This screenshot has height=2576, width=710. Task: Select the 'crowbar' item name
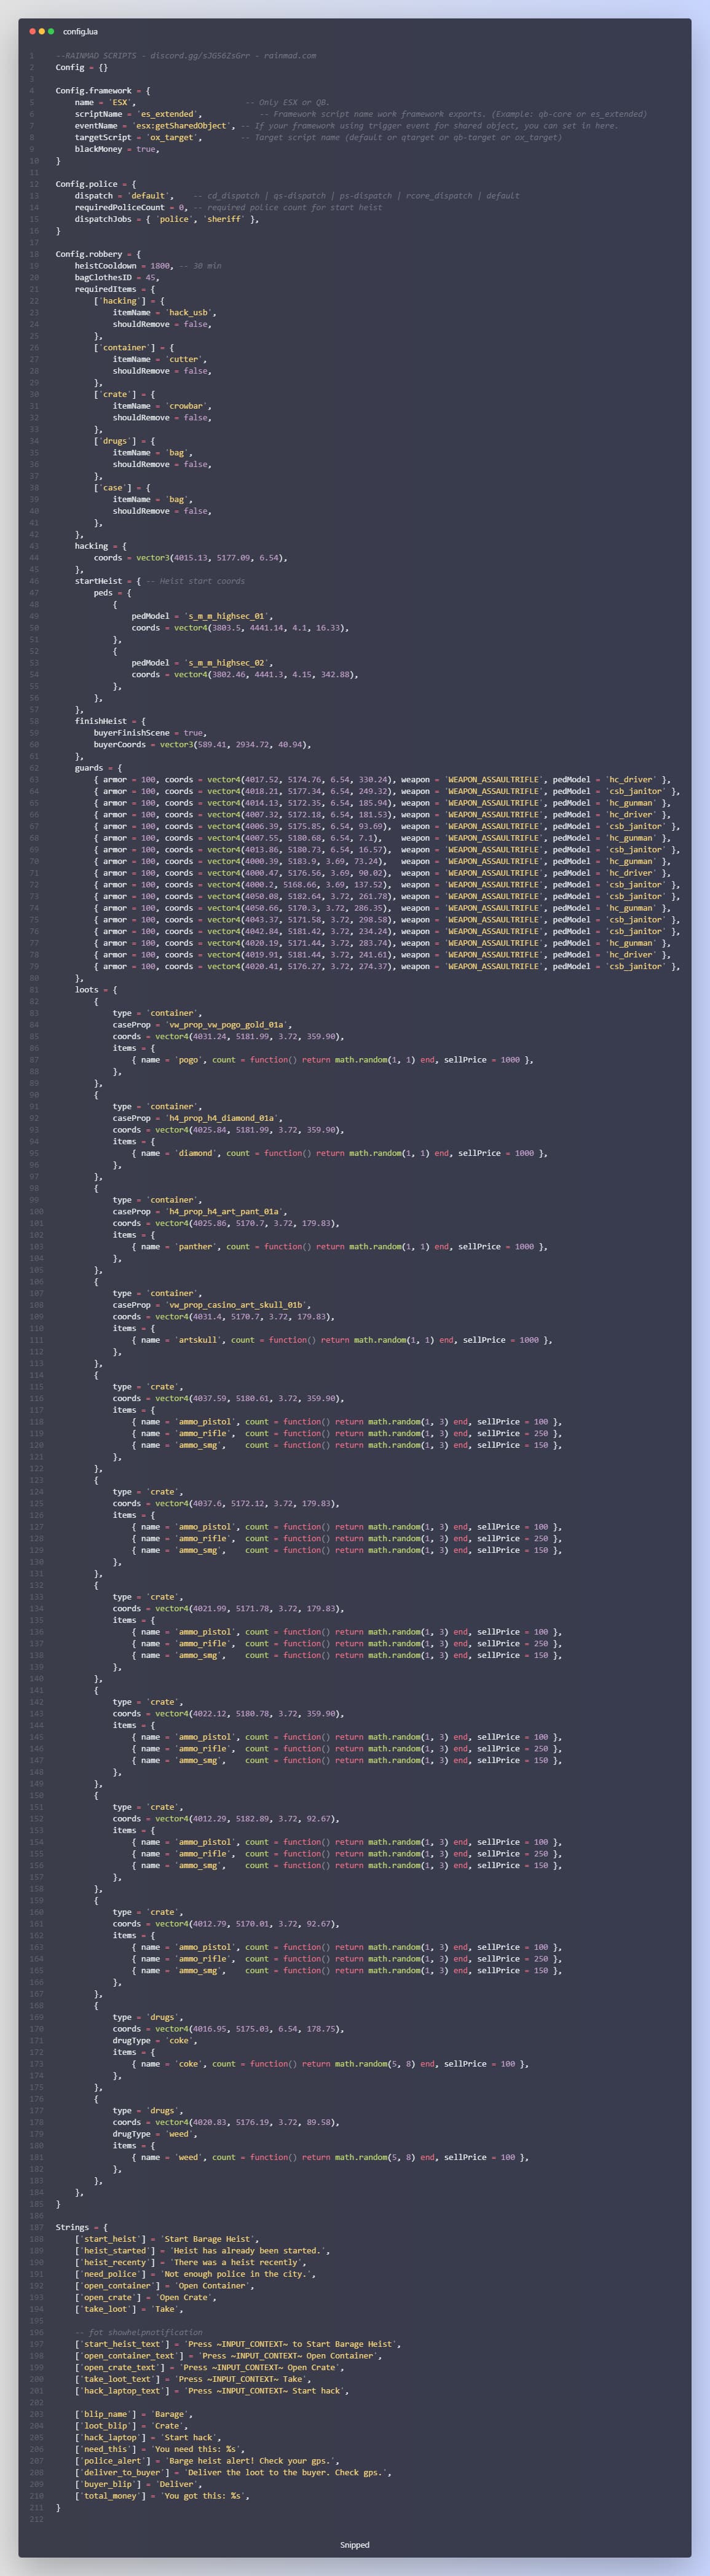click(x=188, y=406)
